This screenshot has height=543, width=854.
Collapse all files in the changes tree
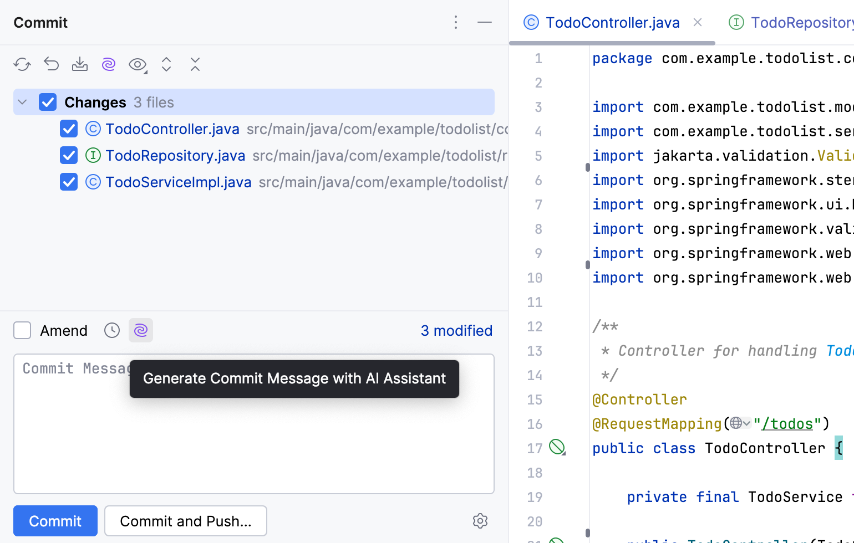click(x=195, y=64)
